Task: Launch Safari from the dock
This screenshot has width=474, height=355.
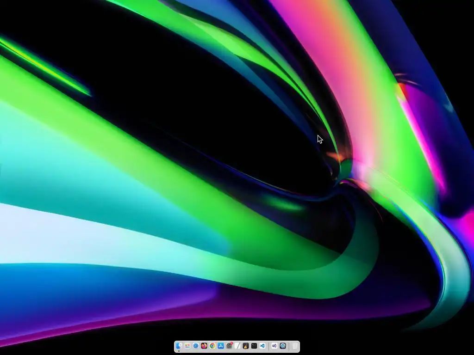Action: click(x=196, y=346)
